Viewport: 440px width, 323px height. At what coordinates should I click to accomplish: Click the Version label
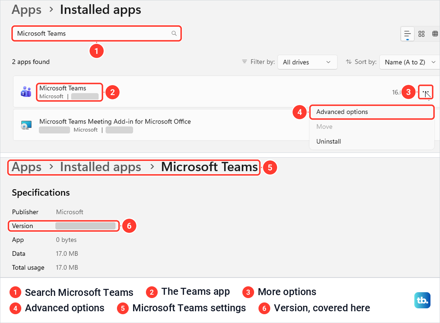coord(22,226)
